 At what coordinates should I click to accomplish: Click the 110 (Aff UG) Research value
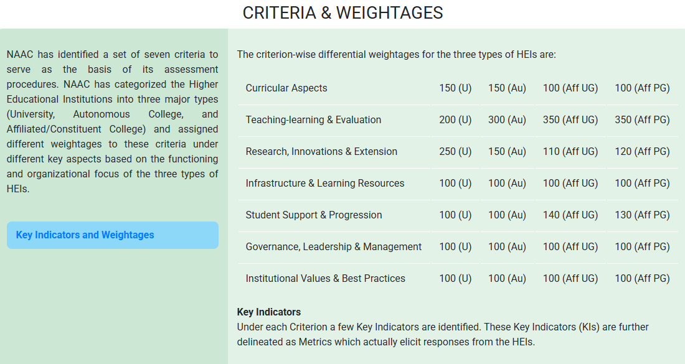570,152
